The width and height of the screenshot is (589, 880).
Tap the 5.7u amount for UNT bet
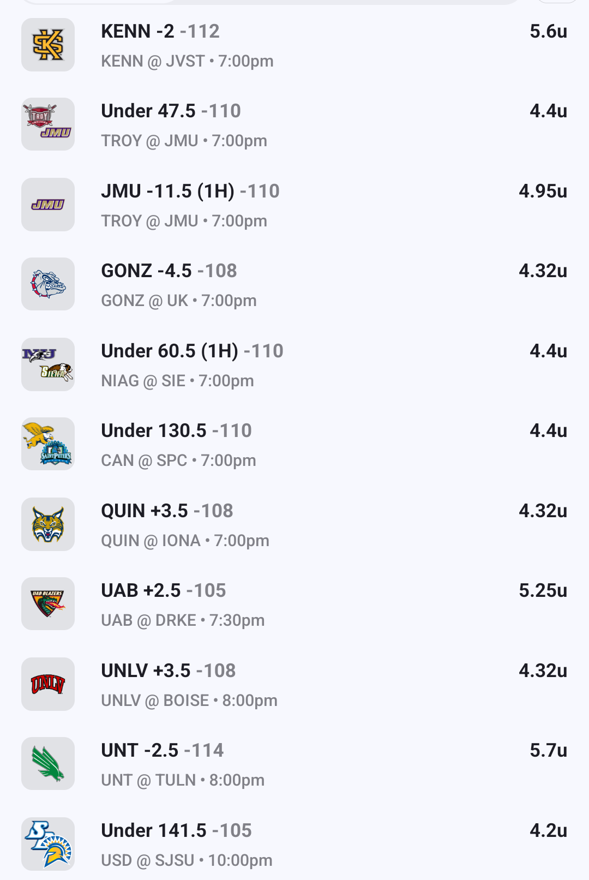(548, 751)
